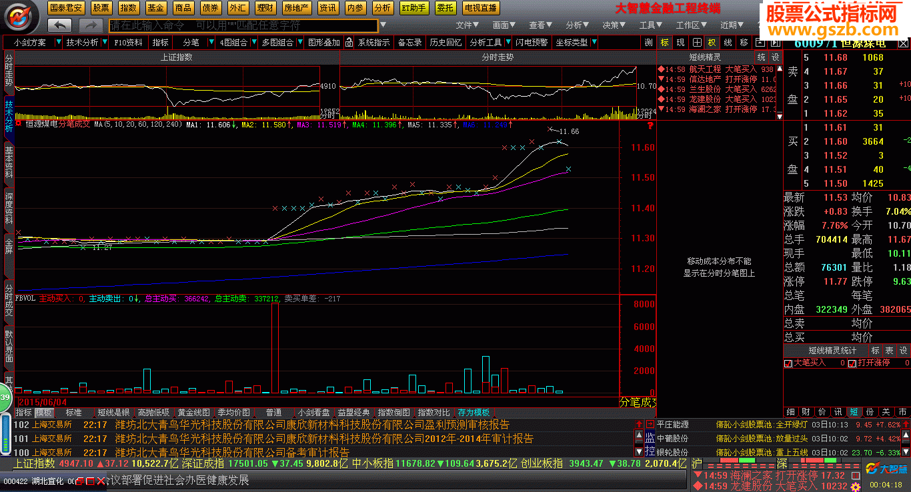Click the ET助手 button
911x492 pixels.
(x=414, y=8)
